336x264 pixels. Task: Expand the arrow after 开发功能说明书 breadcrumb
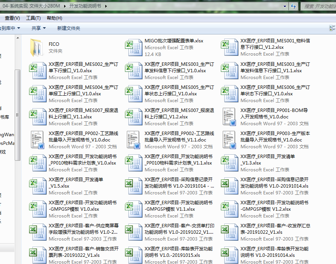click(105, 6)
